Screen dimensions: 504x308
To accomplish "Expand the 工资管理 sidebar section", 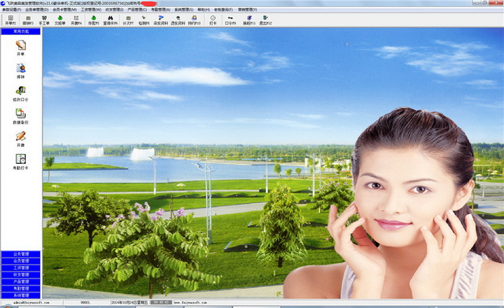I will point(21,268).
